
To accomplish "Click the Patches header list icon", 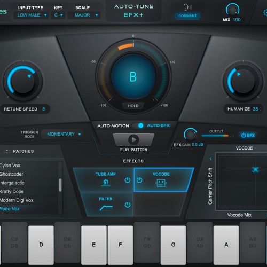I will (7, 151).
